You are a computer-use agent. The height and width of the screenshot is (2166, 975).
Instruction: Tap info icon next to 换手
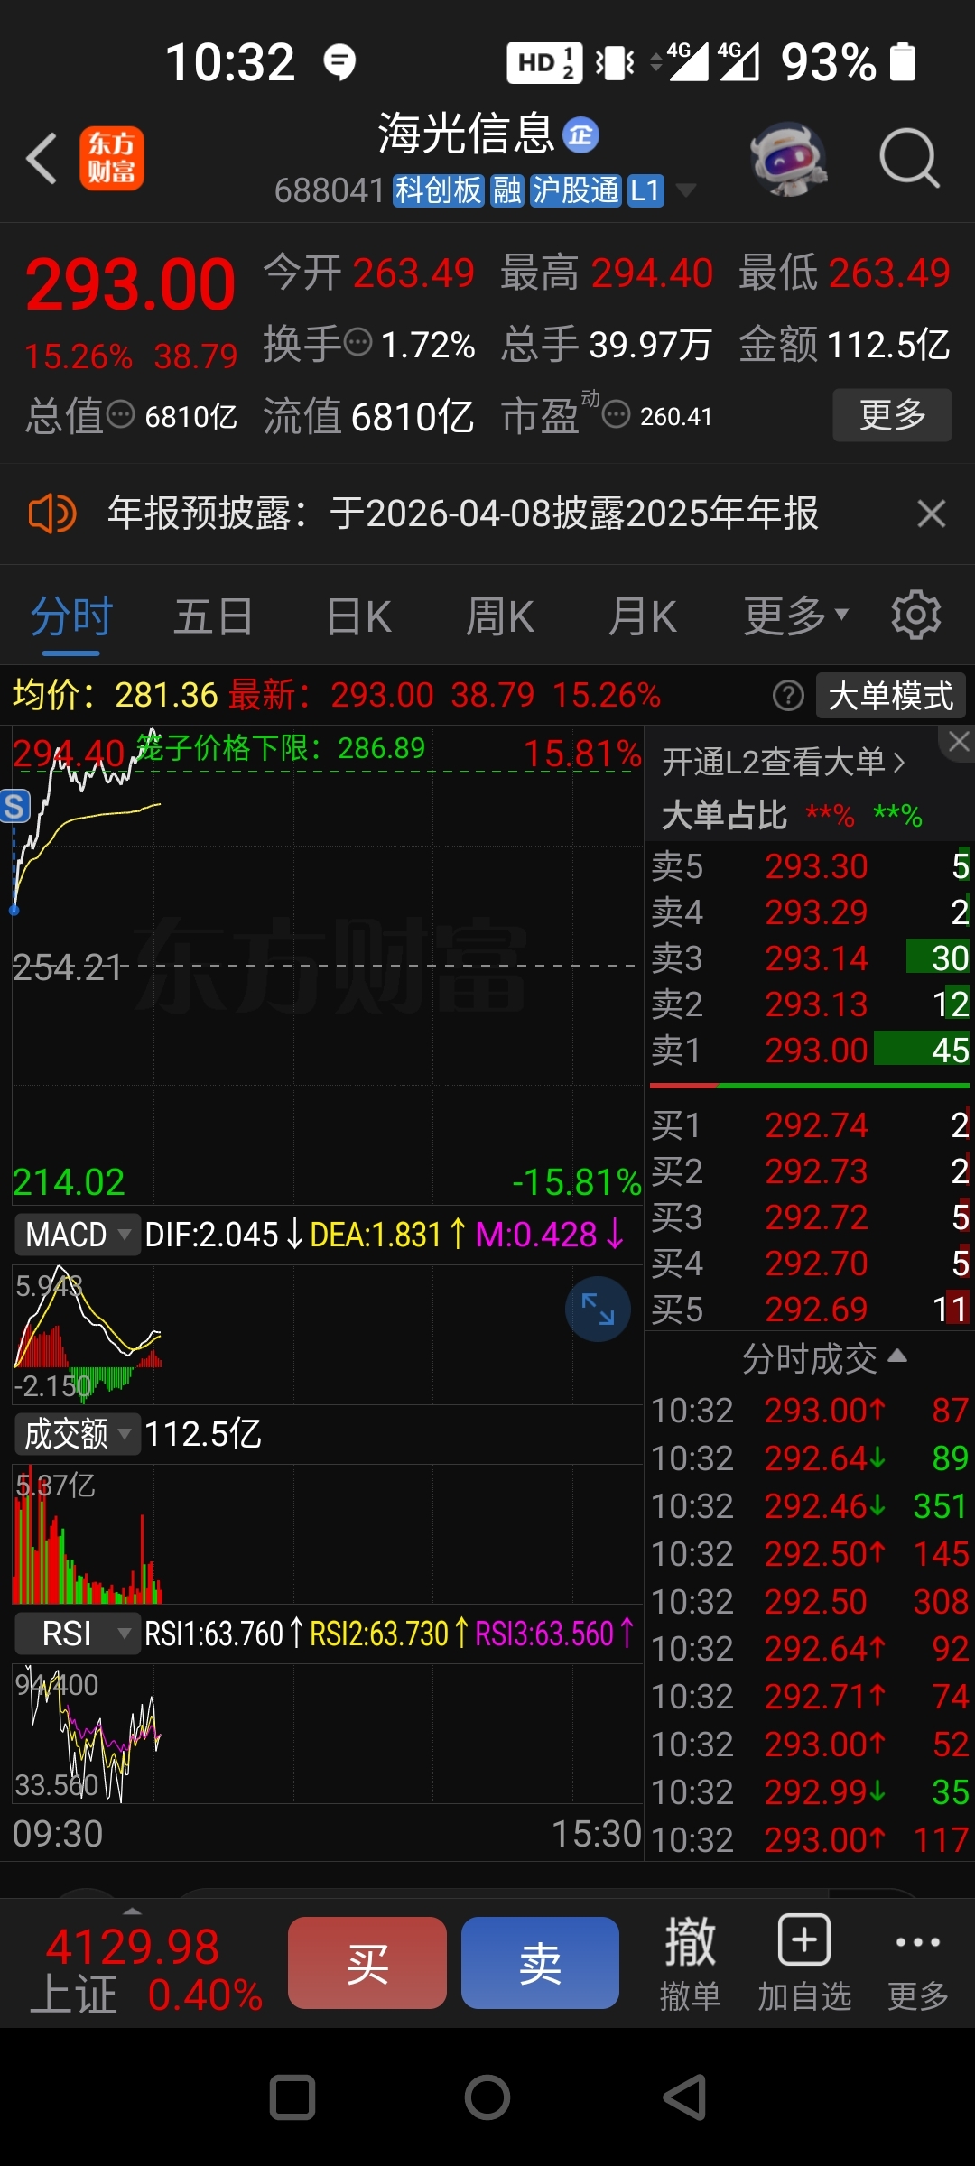click(358, 343)
